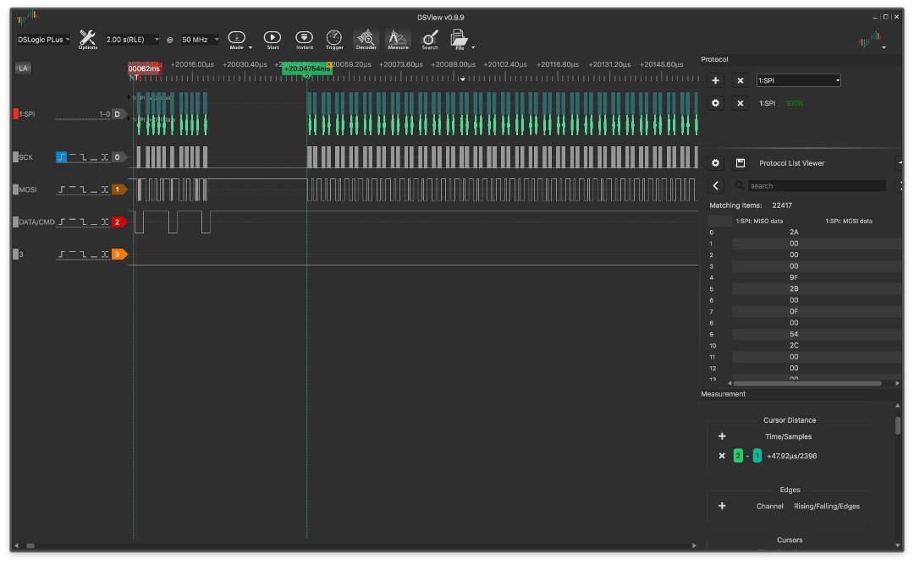
Task: Click the 1:SPI: MOSI data column header
Action: point(849,221)
